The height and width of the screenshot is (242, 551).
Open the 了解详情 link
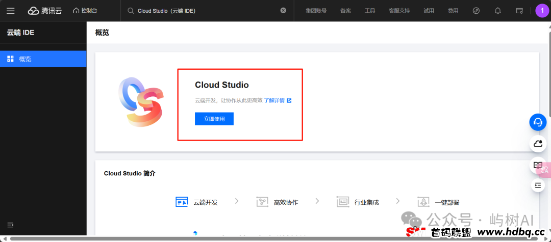tap(274, 101)
